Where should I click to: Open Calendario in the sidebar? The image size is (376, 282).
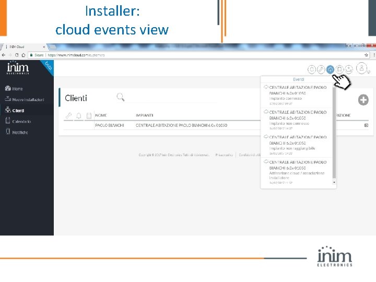tap(18, 121)
